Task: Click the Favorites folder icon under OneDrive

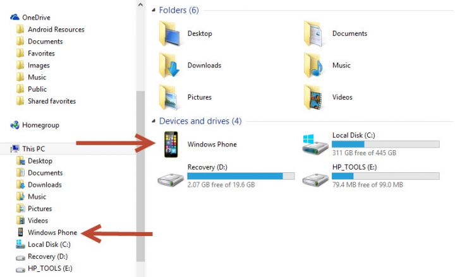Action: coord(20,53)
